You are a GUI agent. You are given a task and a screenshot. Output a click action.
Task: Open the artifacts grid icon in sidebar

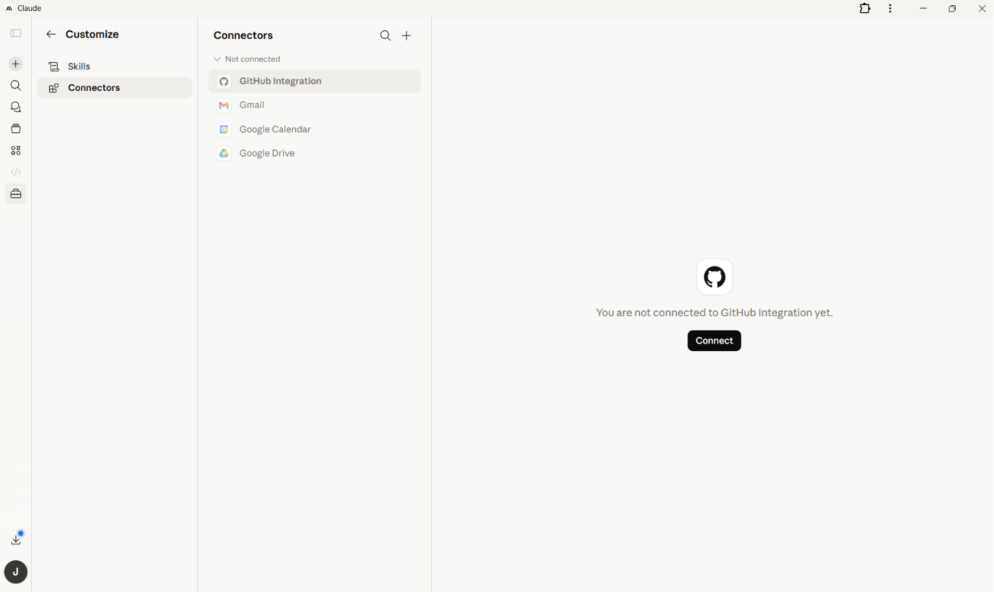point(16,151)
